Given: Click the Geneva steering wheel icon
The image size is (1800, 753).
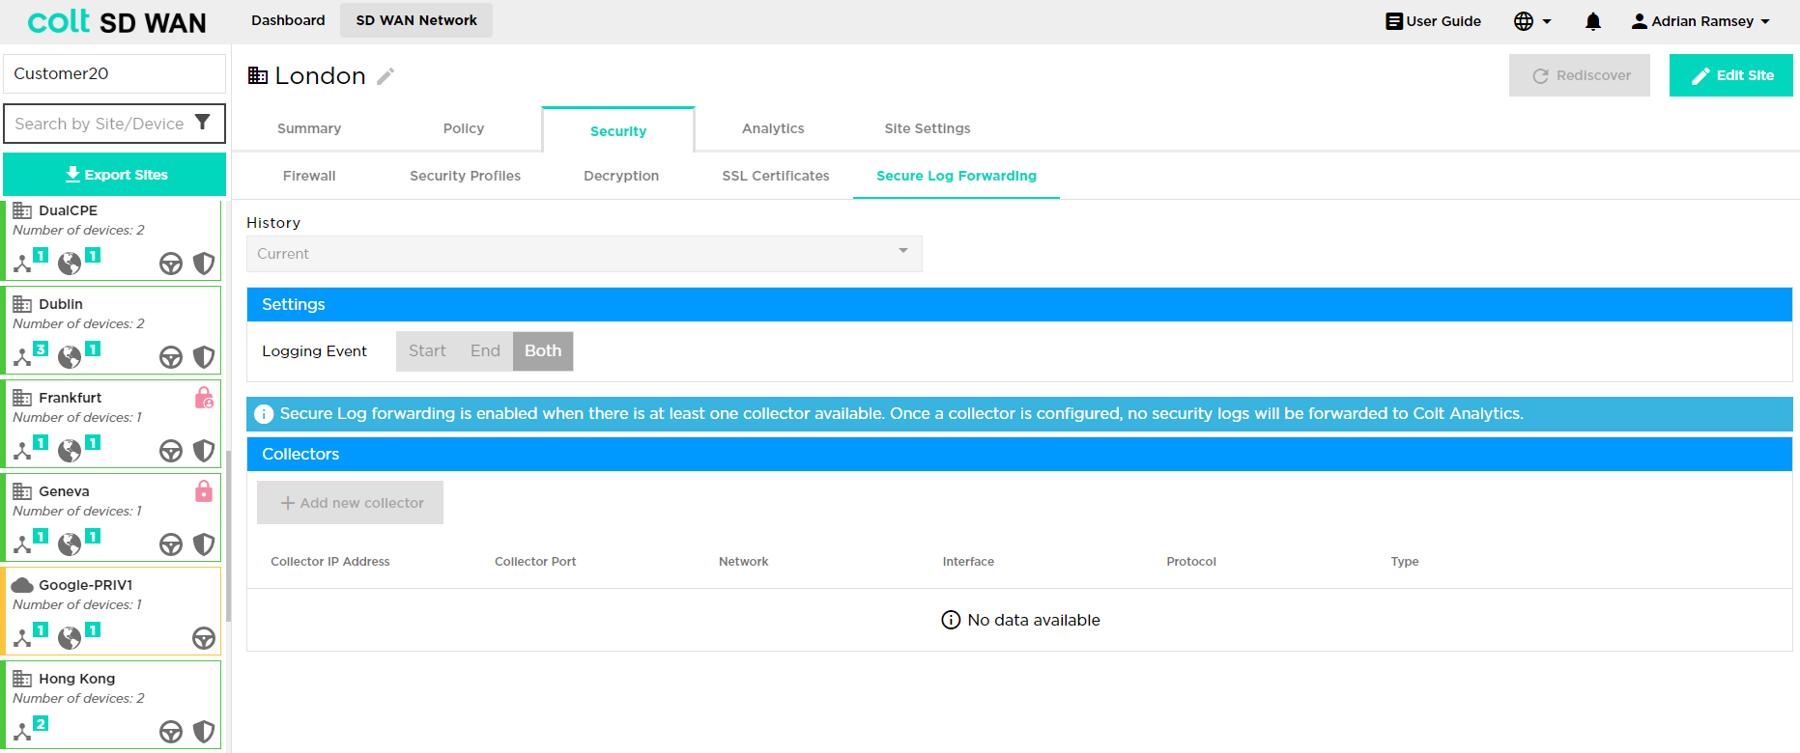Looking at the screenshot, I should (171, 544).
